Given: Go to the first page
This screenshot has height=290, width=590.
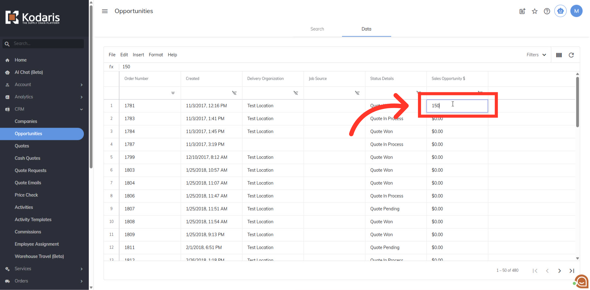Looking at the screenshot, I should click(535, 271).
